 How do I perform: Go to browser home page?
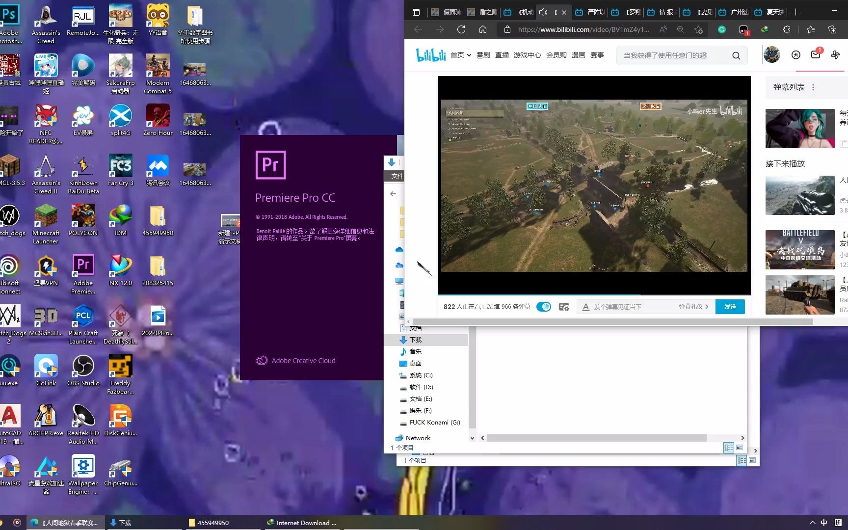coord(483,29)
